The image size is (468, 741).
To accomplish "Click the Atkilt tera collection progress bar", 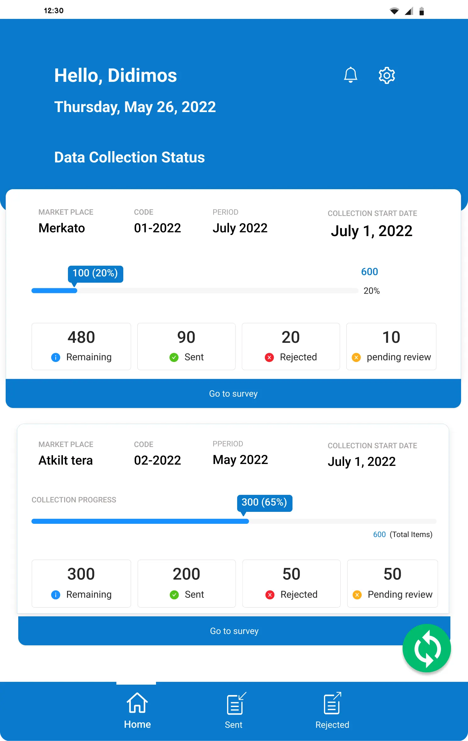I will 234,521.
